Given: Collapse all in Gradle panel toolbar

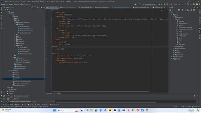Looking at the screenshot, I should tap(185, 10).
